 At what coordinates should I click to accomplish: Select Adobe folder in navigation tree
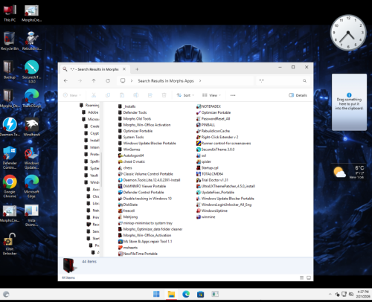click(90, 112)
